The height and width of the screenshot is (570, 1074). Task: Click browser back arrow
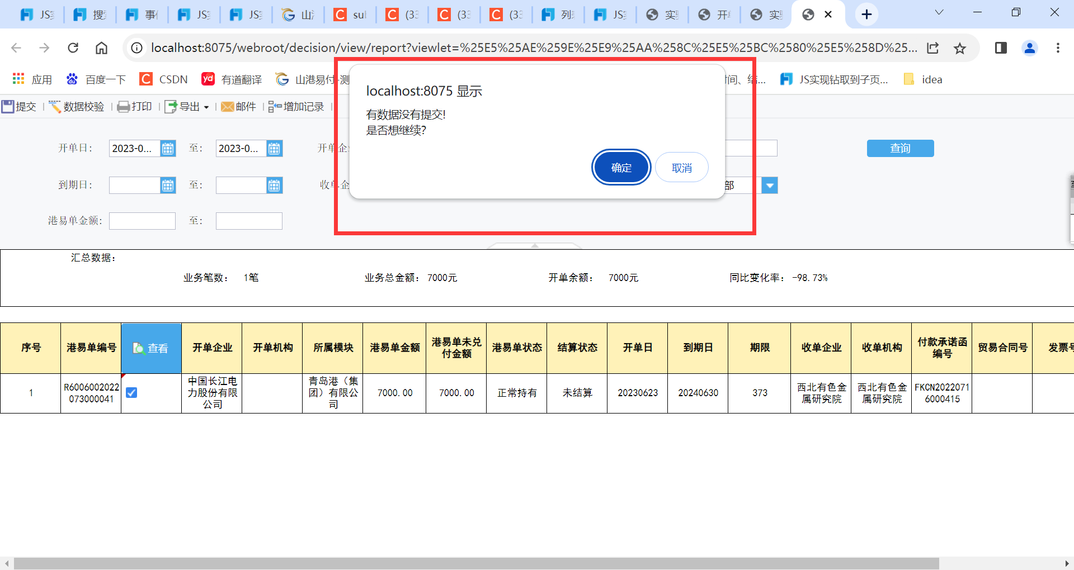(16, 48)
